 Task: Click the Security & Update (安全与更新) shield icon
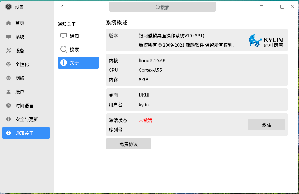pos(9,119)
